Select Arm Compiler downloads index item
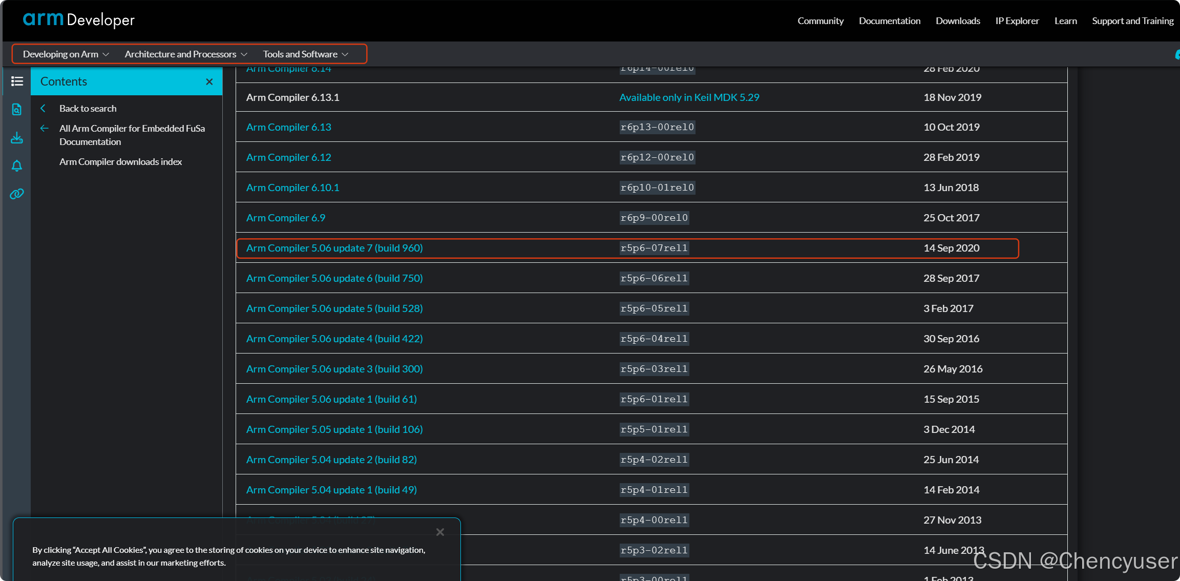 click(120, 161)
